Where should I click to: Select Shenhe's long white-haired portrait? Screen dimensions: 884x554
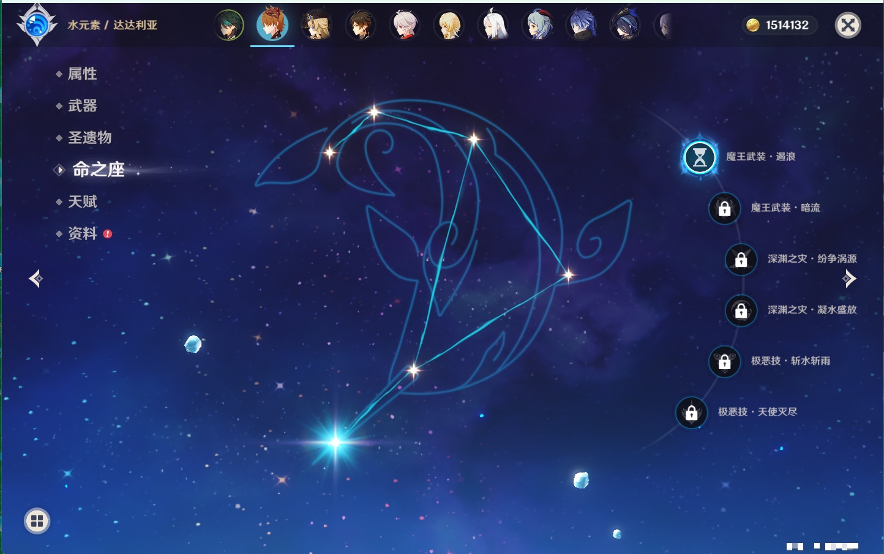click(x=493, y=26)
